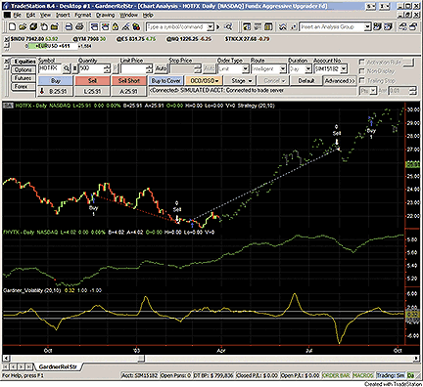Viewport: 423px width, 387px height.
Task: Click the symbol lookup magnifier beside HOTFX
Action: (66, 68)
